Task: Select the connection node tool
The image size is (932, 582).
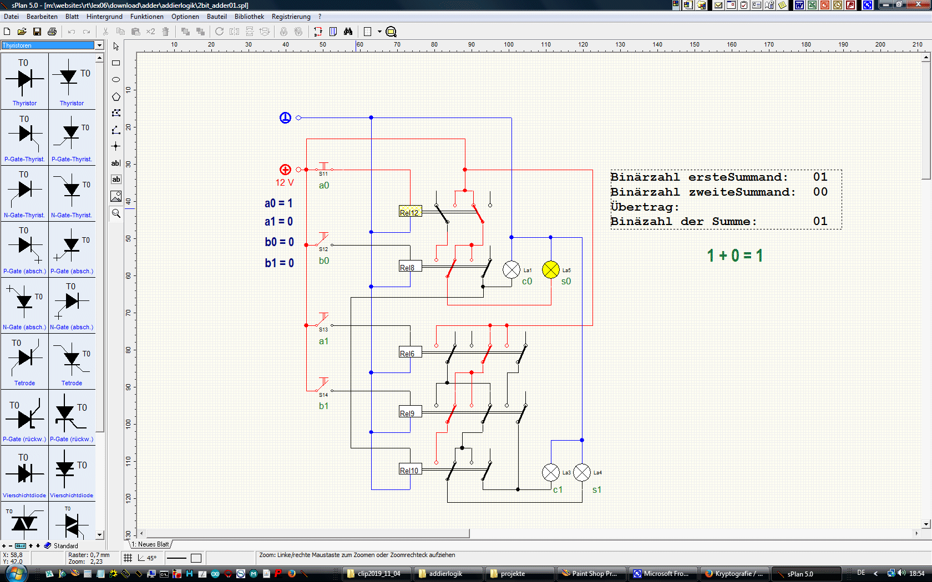Action: [x=116, y=146]
